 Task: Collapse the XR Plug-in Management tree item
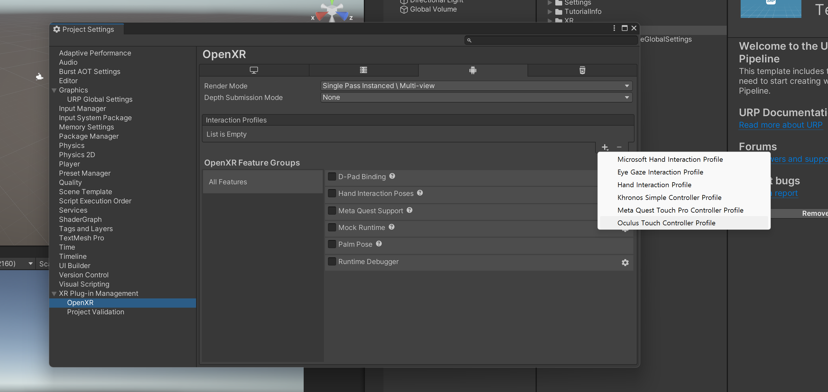coord(54,293)
